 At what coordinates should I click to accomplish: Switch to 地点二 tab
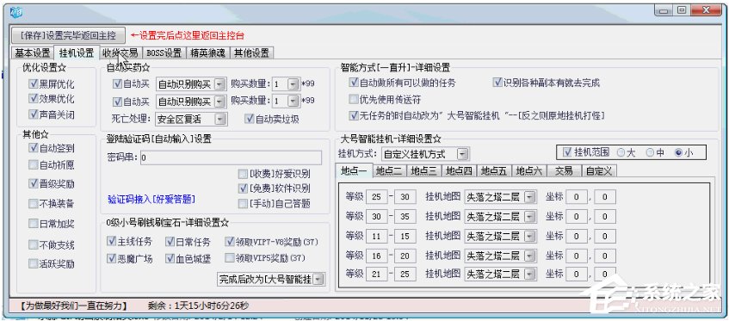[x=389, y=170]
